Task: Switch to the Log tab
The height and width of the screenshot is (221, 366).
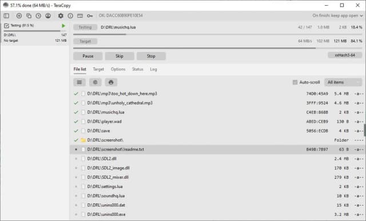Action: click(153, 69)
